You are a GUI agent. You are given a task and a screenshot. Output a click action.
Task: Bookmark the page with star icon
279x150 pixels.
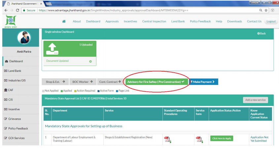click(266, 10)
